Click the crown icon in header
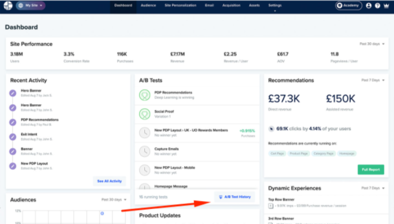Screen dimensions: 394x224 pyautogui.click(x=387, y=6)
